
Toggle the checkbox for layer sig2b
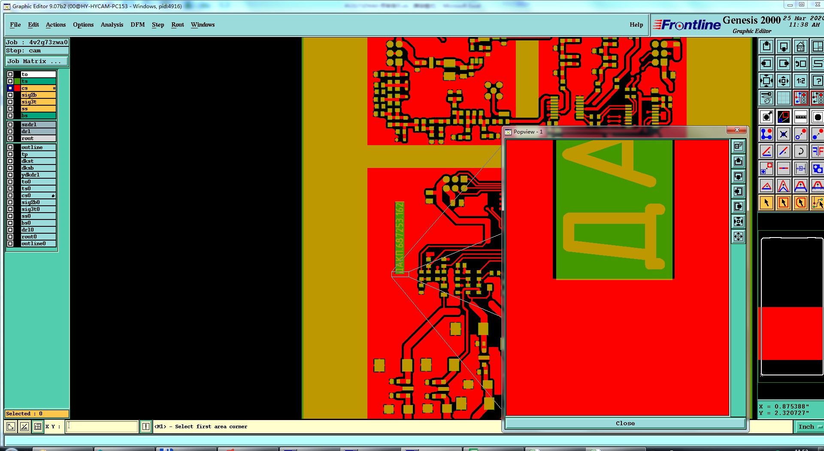[x=10, y=95]
